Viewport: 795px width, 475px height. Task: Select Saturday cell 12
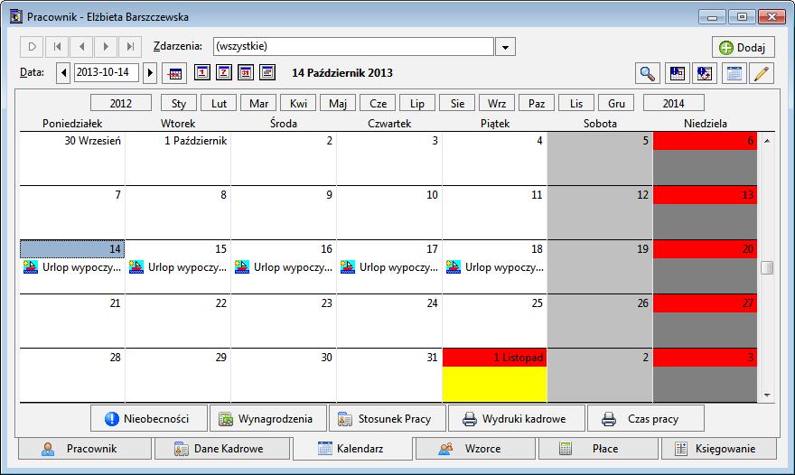tap(600, 212)
